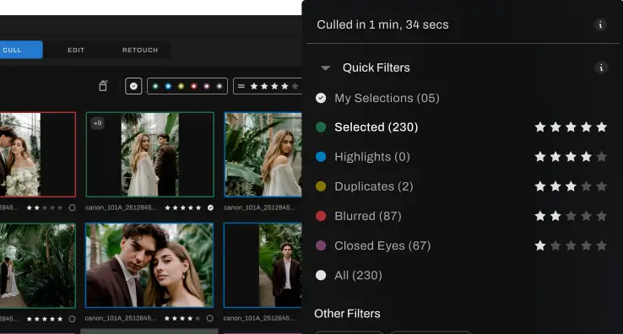Image resolution: width=623 pixels, height=334 pixels.
Task: Toggle the selection circle under the red-bordered photo
Action: [x=72, y=207]
